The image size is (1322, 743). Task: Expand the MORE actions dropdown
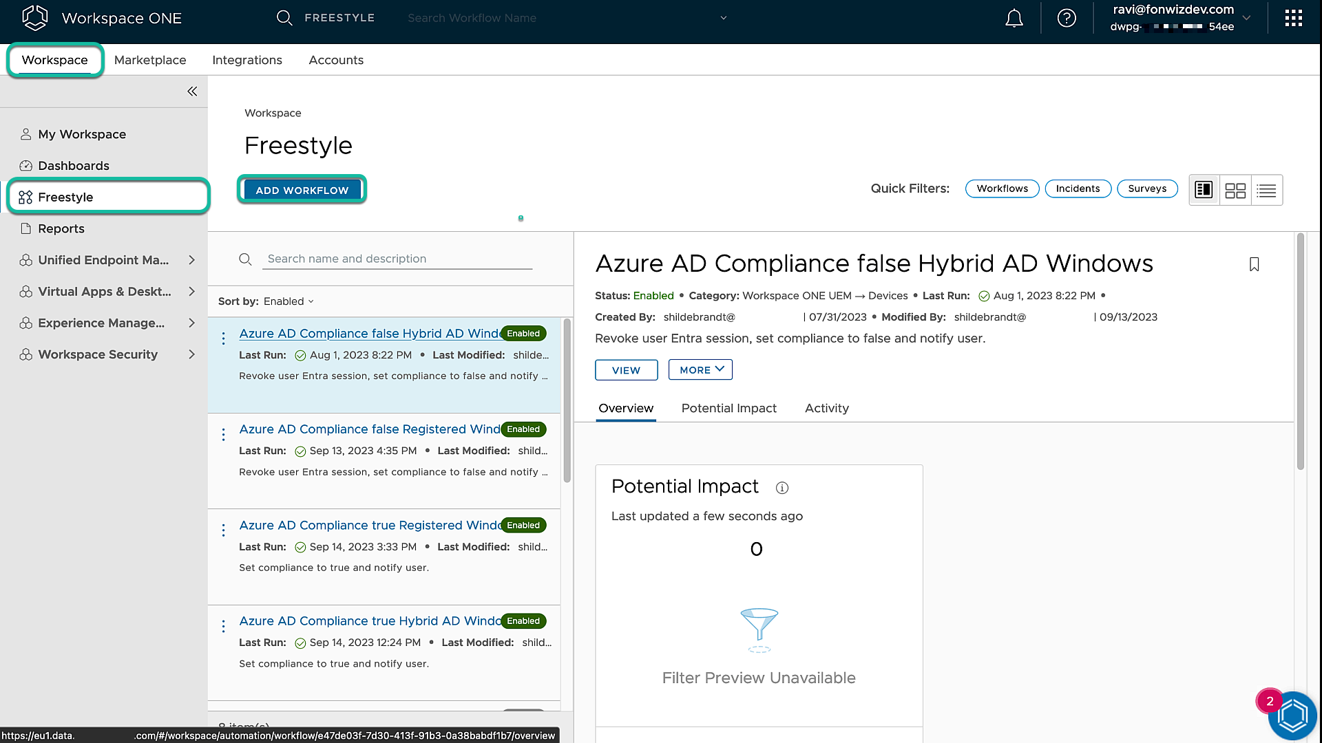tap(700, 370)
